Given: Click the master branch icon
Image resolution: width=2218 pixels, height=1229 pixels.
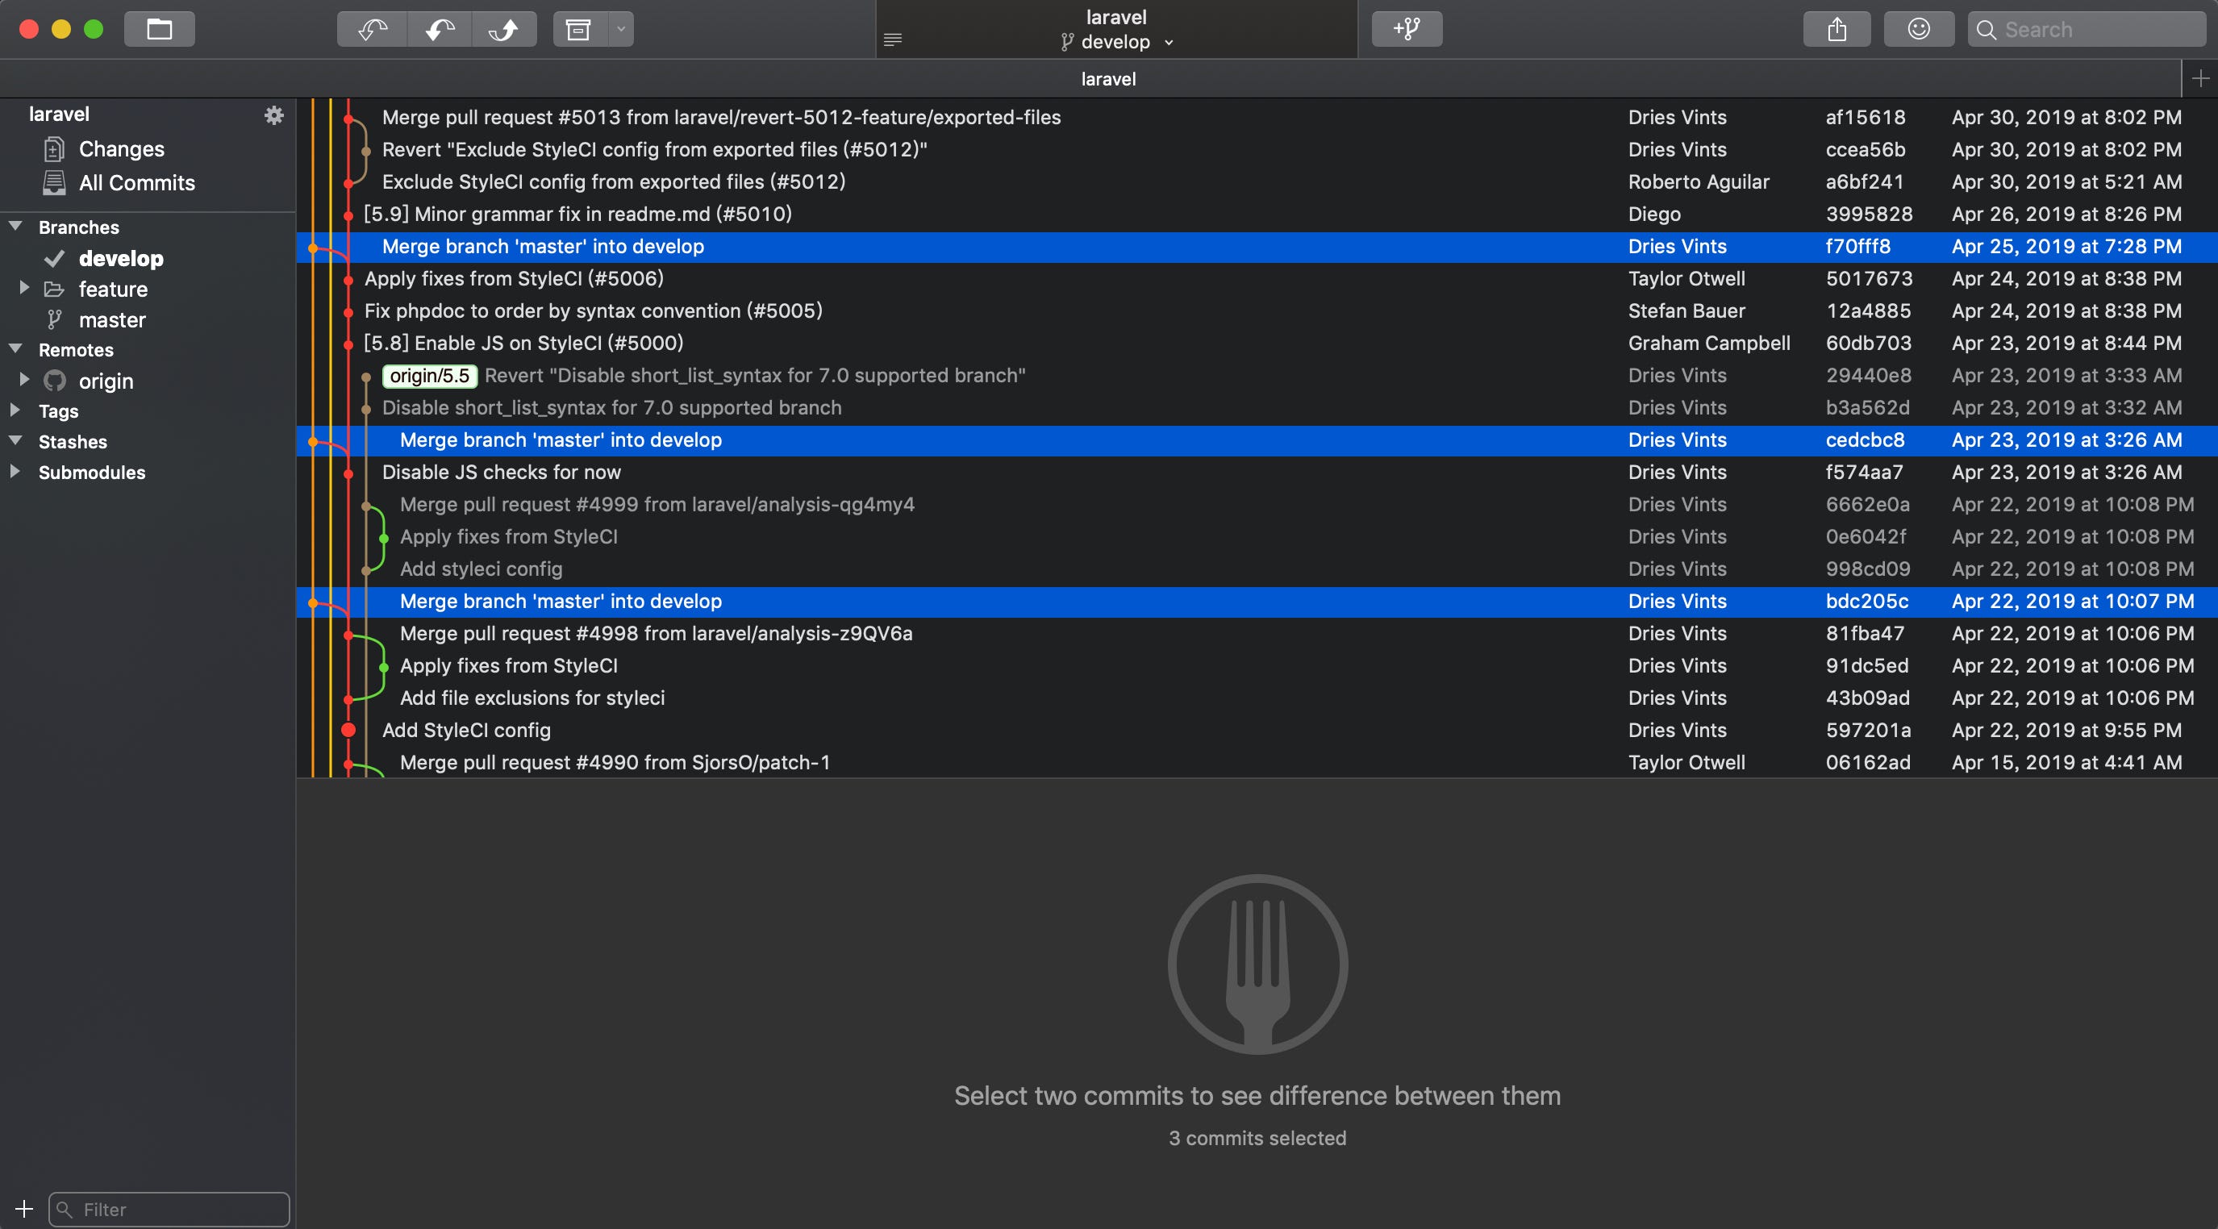Looking at the screenshot, I should [x=54, y=320].
